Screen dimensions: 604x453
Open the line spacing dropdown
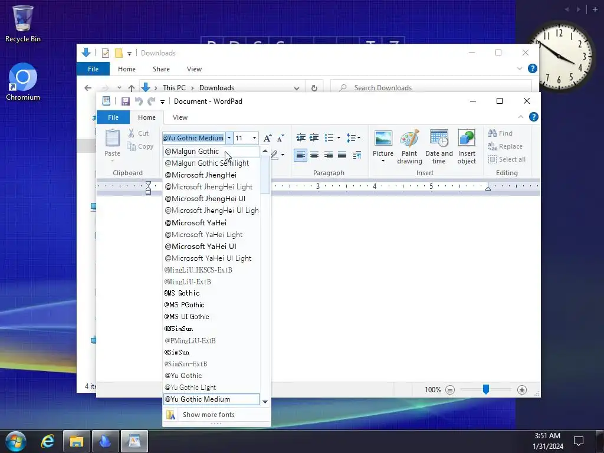pyautogui.click(x=353, y=137)
